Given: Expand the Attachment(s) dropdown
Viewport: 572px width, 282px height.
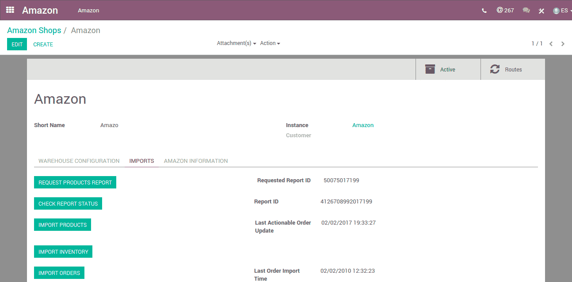Looking at the screenshot, I should (236, 43).
